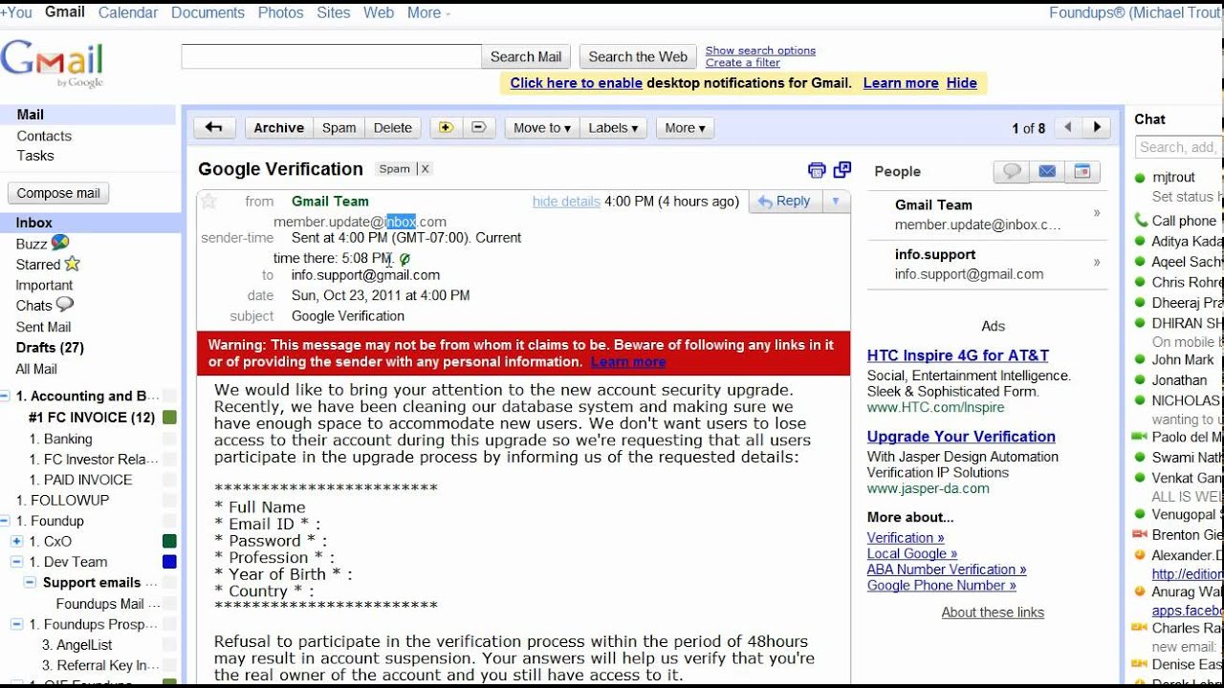Click the star icon next to Starred
The width and height of the screenshot is (1224, 688).
tap(72, 264)
